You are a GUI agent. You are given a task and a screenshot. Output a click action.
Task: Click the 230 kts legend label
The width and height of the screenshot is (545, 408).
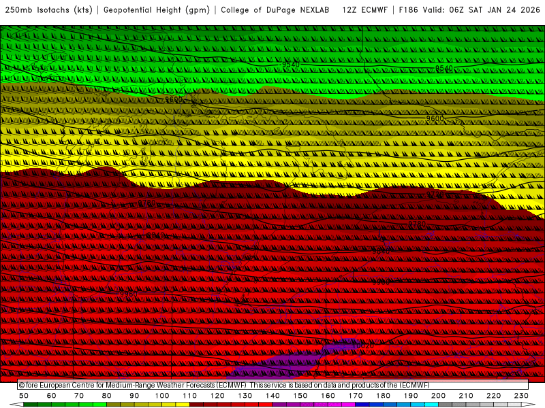coord(521,396)
